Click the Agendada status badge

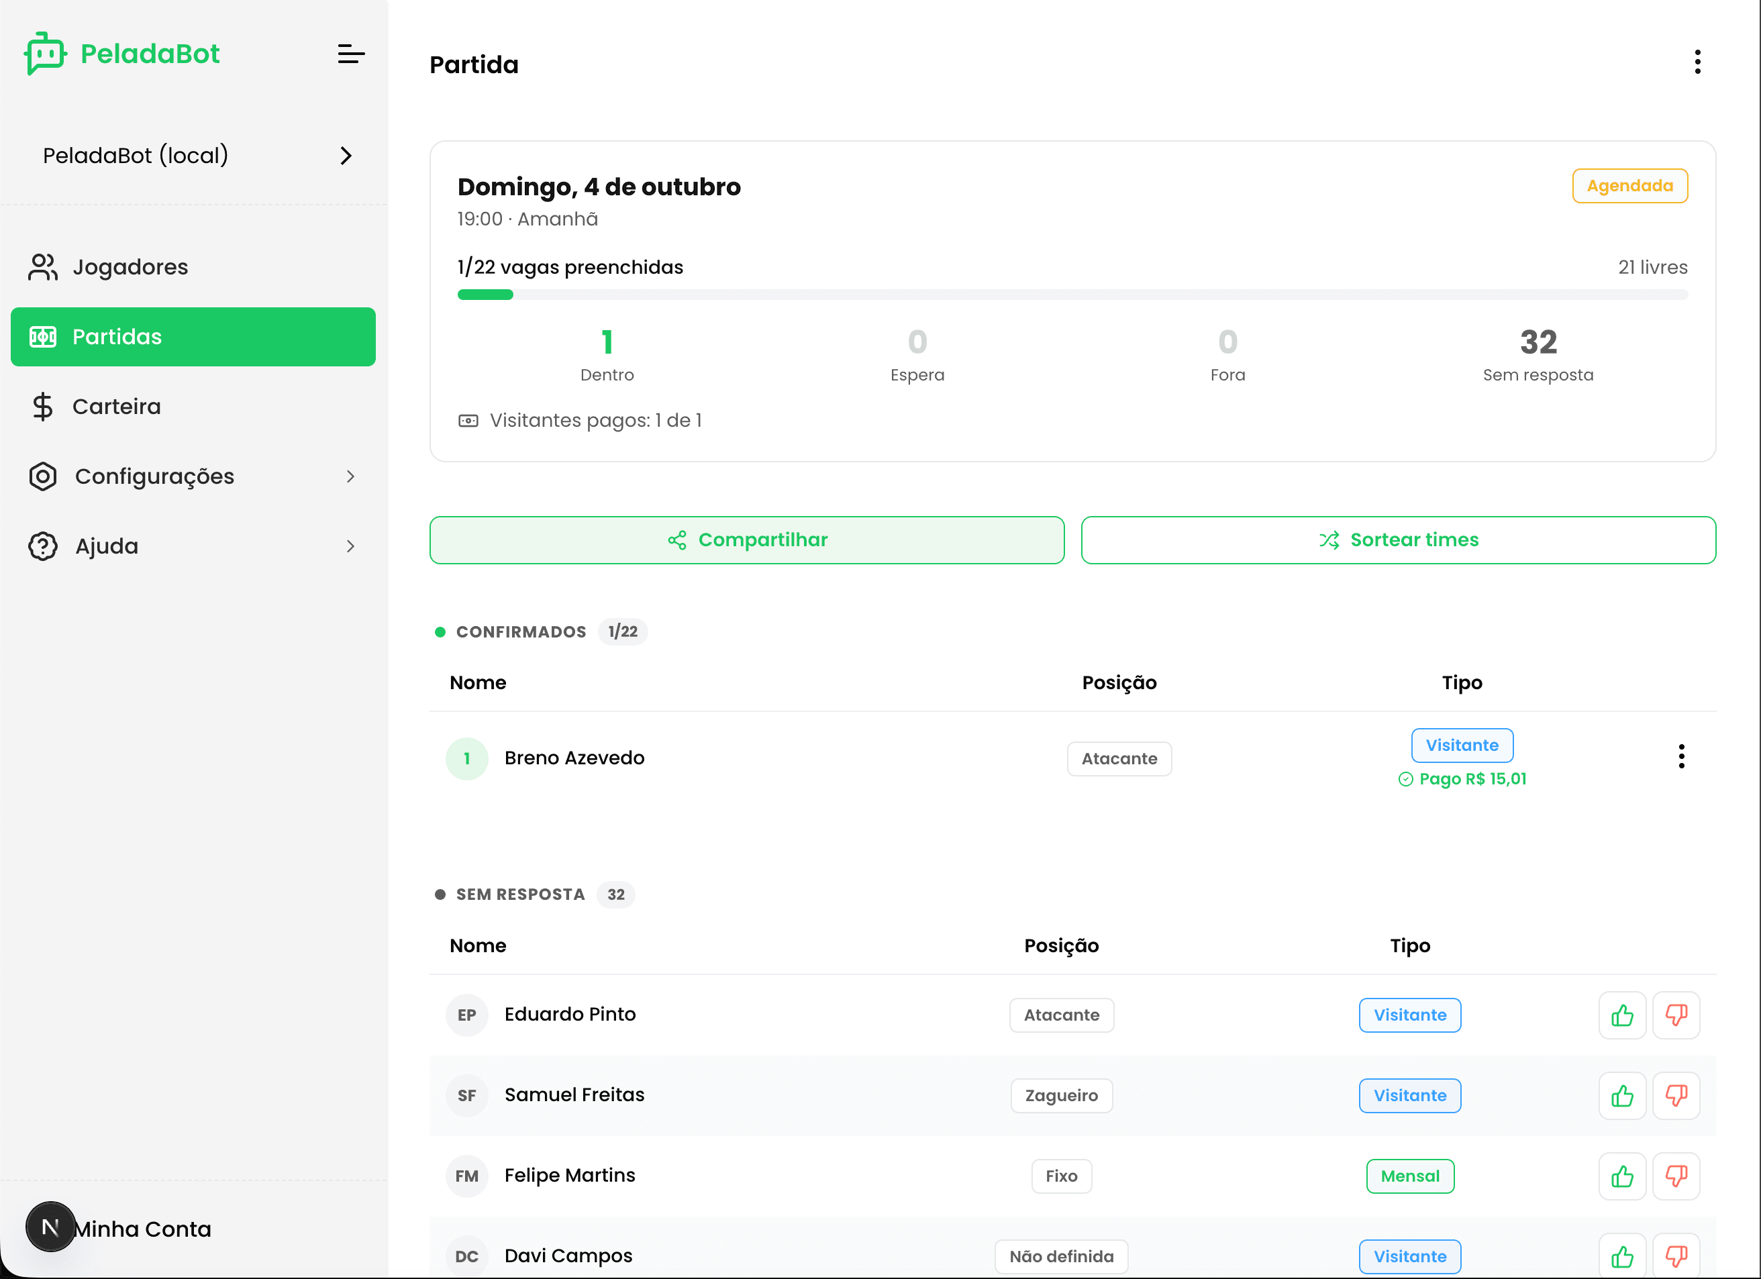[1629, 186]
